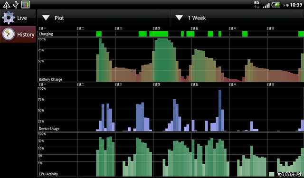Tap the battery charging status icon

(x=275, y=5)
